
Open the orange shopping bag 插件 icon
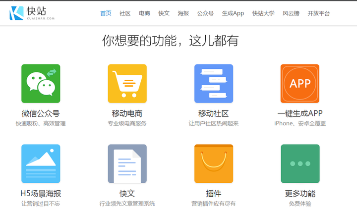coord(214,163)
